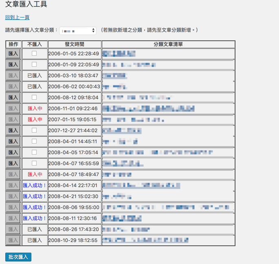
Task: Click the 分類文章清單 column header
Action: pos(168,44)
